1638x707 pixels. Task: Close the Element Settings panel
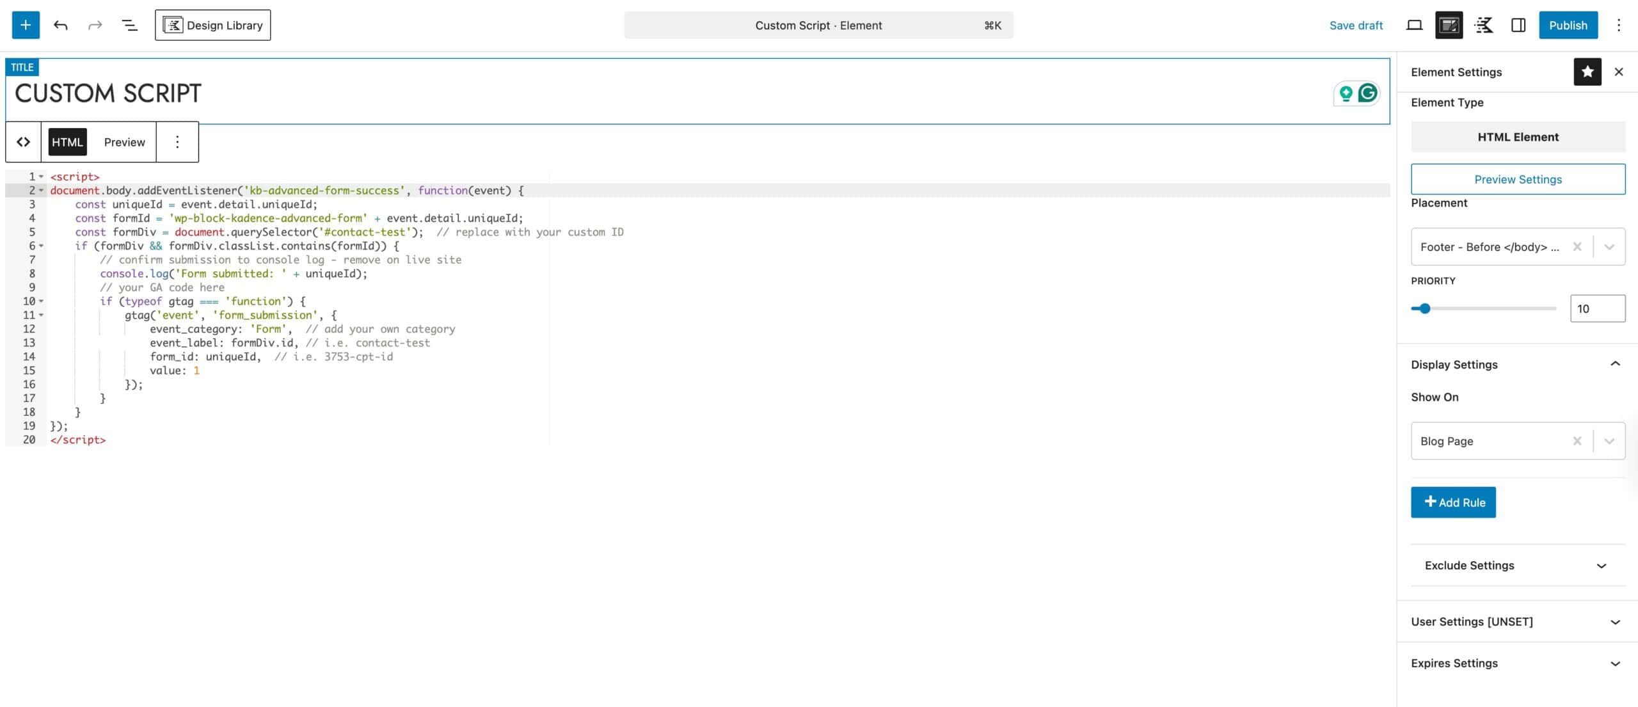[1618, 72]
